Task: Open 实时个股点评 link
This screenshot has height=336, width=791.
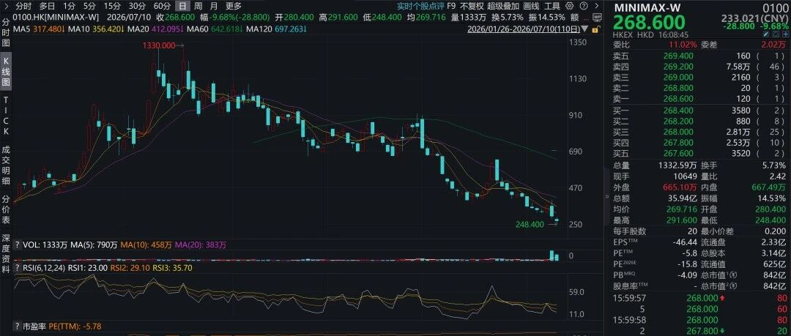Action: (420, 6)
